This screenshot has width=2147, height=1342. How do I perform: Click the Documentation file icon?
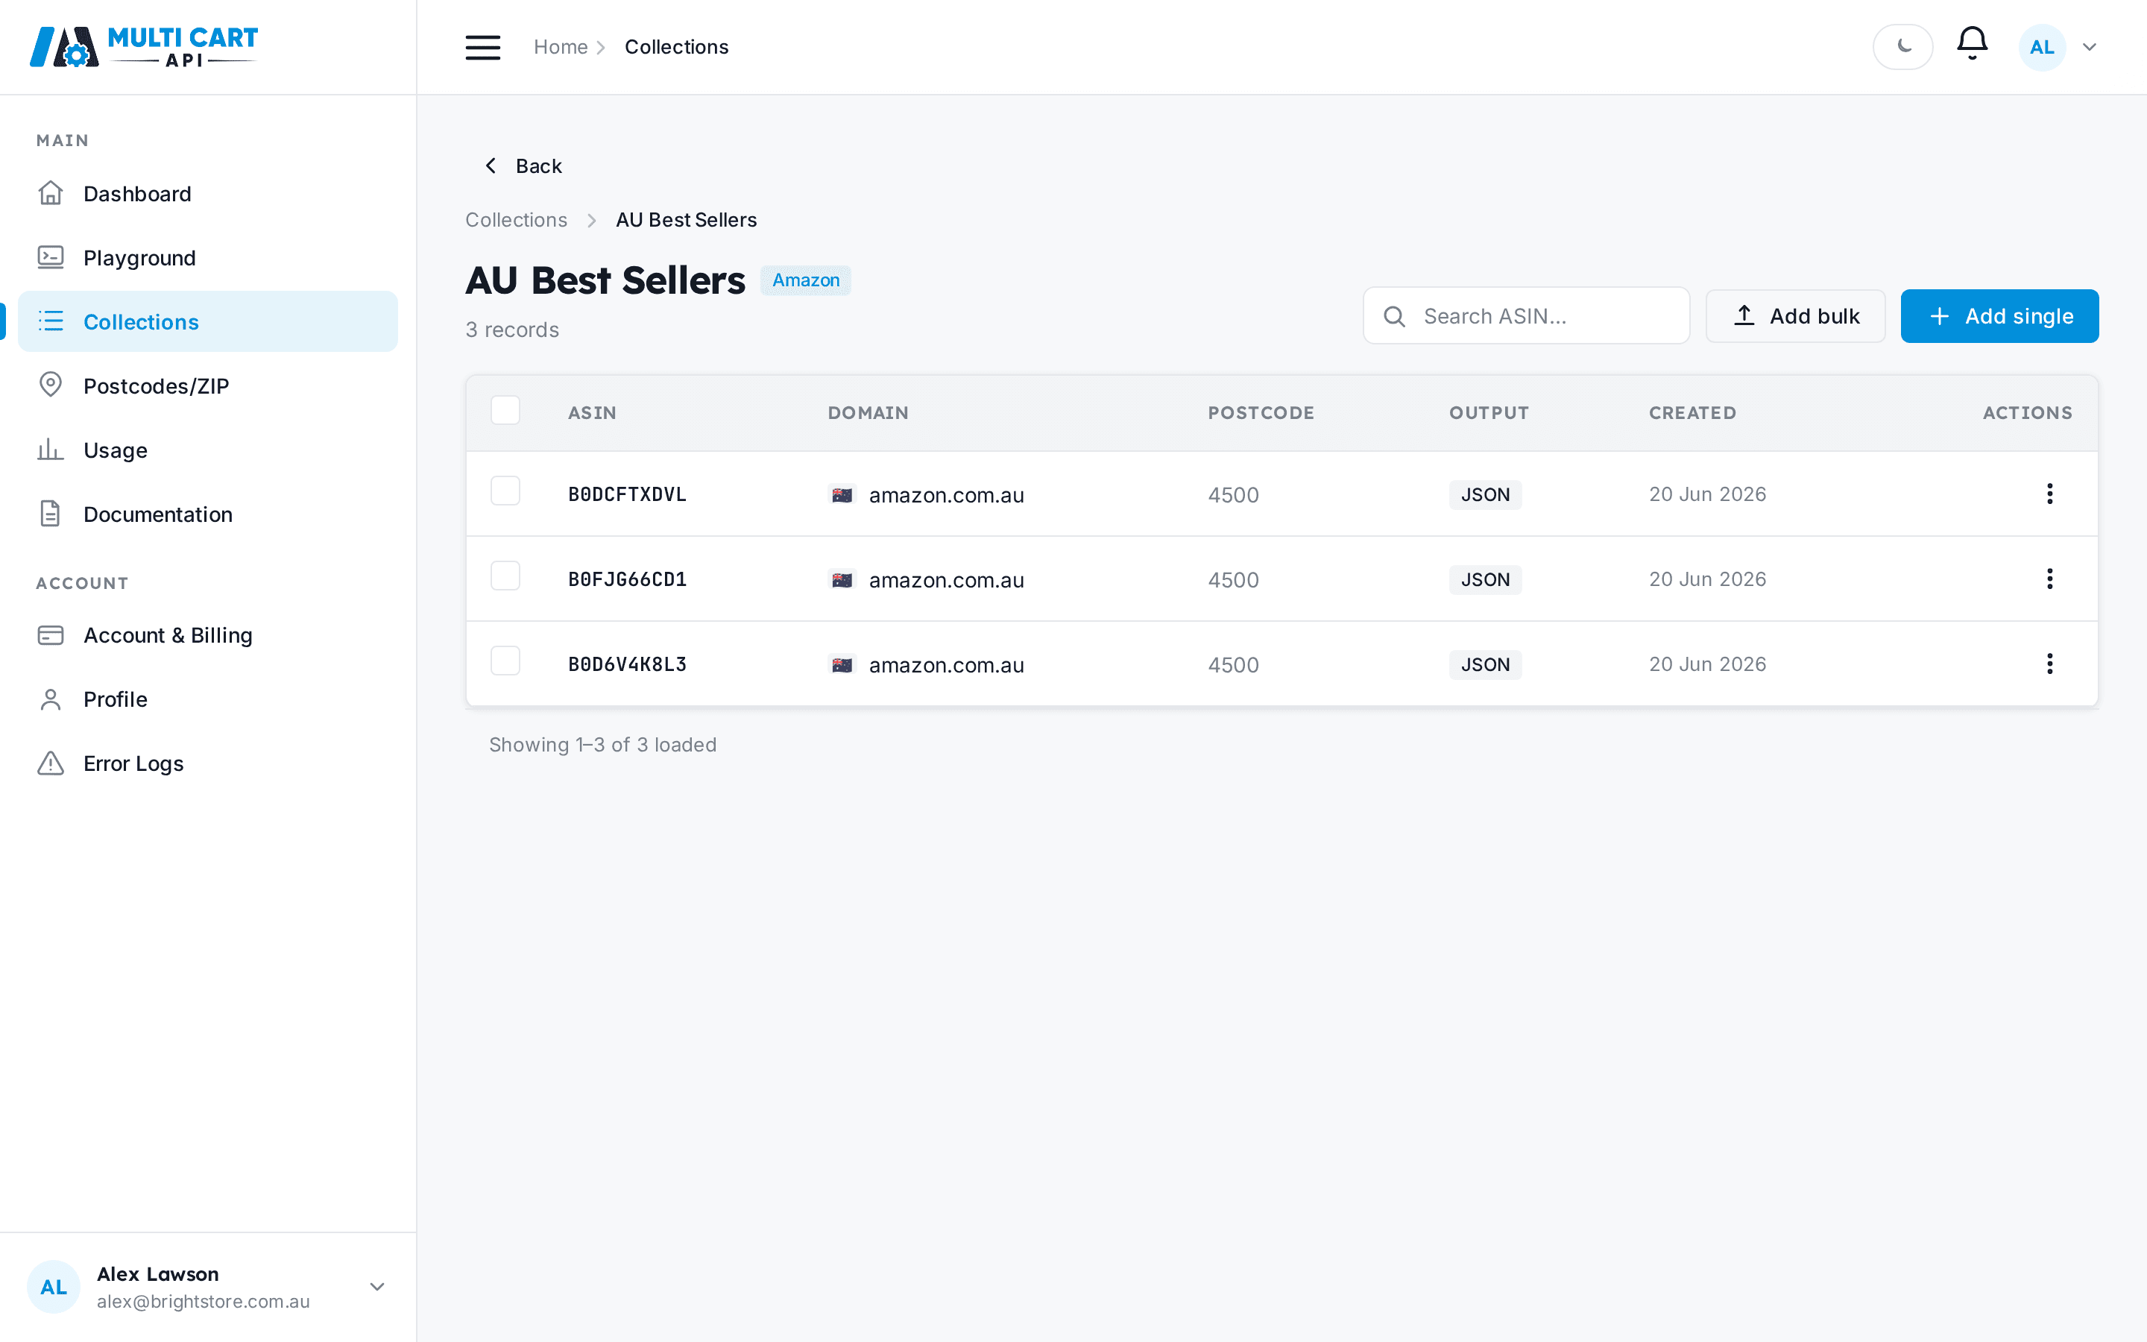coord(51,513)
